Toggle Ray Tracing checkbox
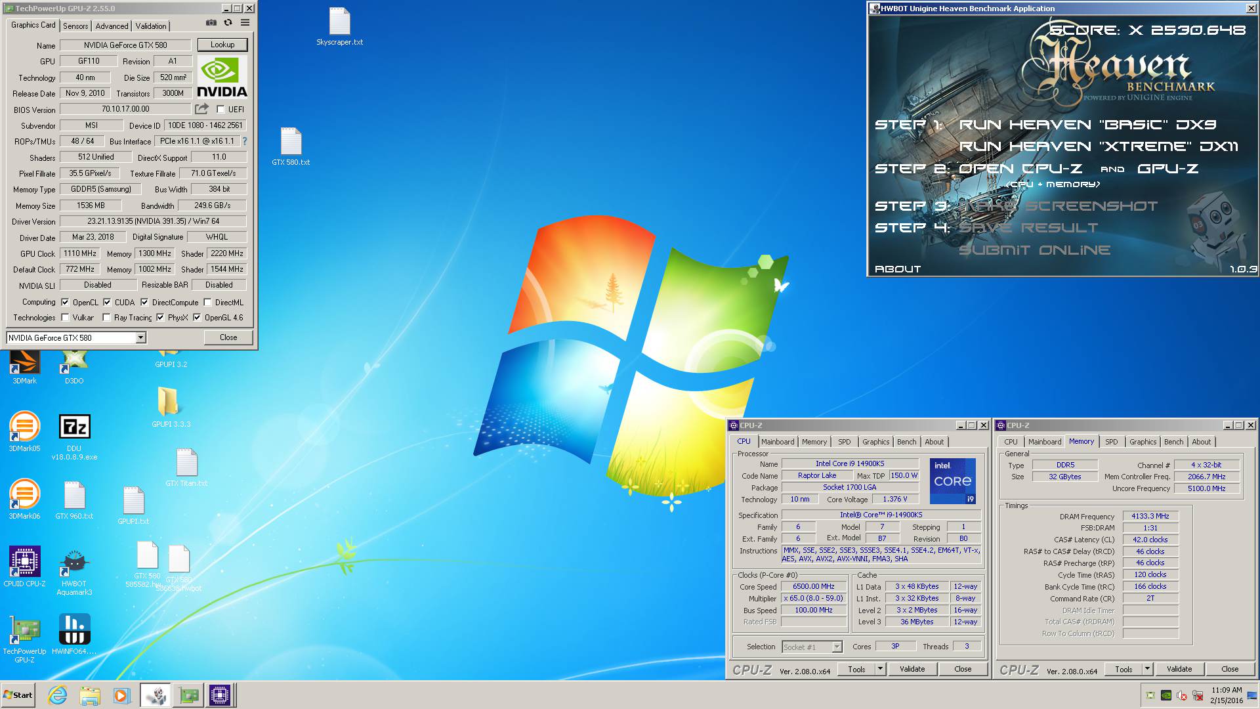The height and width of the screenshot is (709, 1260). [x=106, y=318]
